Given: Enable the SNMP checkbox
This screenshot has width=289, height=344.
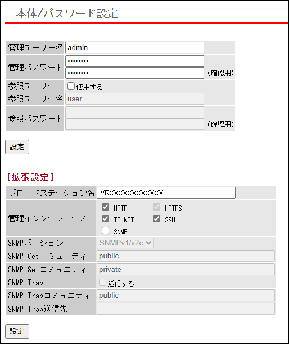Looking at the screenshot, I should coord(105,231).
